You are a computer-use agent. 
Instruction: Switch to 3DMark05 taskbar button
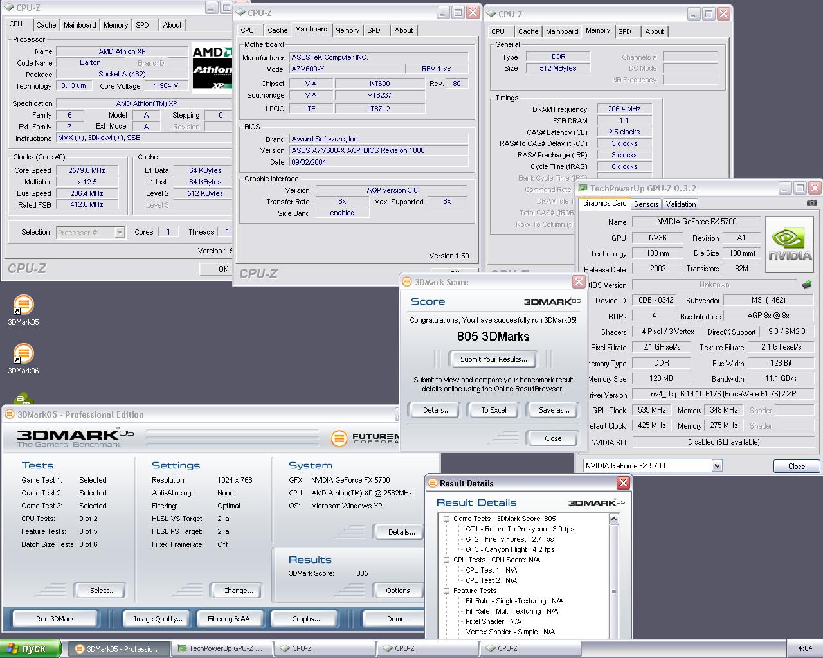(x=119, y=649)
